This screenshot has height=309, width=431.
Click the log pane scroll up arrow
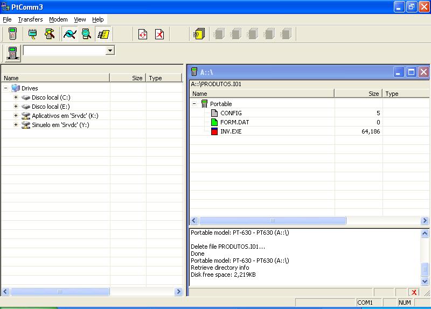(x=425, y=234)
